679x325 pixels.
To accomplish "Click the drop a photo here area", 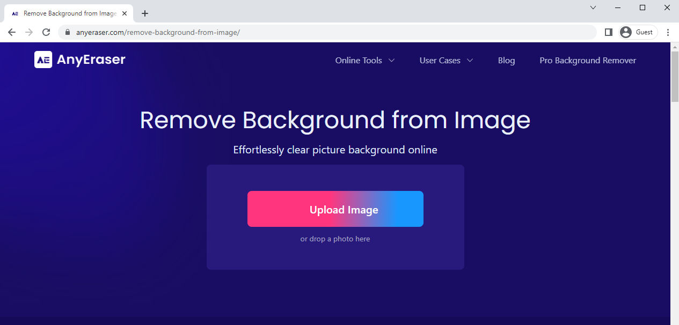I will [335, 239].
